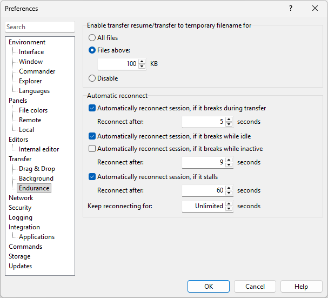Enable auto reconnect if breaks while inactive
328x298 pixels.
click(x=92, y=149)
